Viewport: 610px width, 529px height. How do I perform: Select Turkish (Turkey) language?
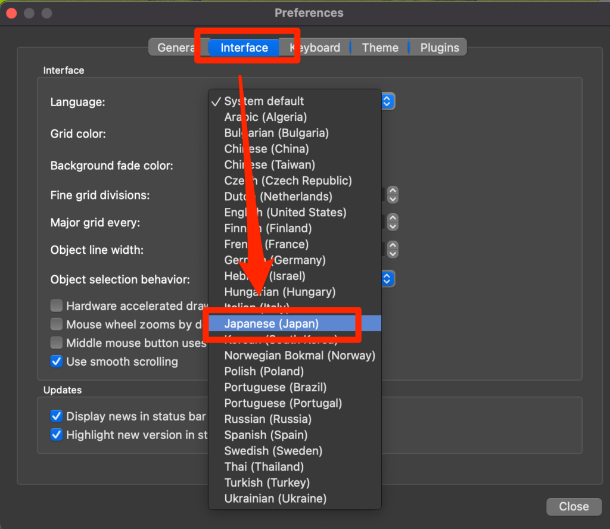295,483
